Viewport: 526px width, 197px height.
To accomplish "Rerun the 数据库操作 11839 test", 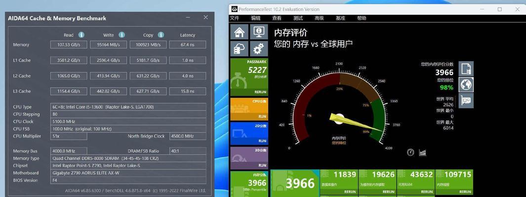I will (x=350, y=192).
